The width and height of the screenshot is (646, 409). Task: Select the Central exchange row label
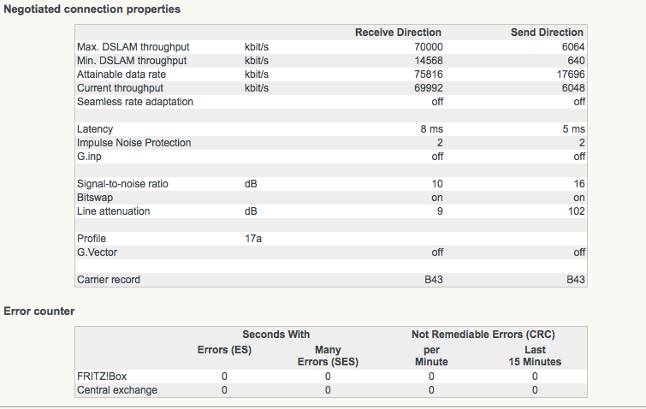click(117, 390)
